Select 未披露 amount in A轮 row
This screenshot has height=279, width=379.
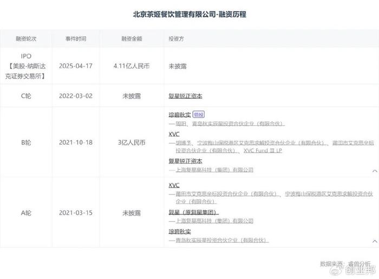coord(132,213)
